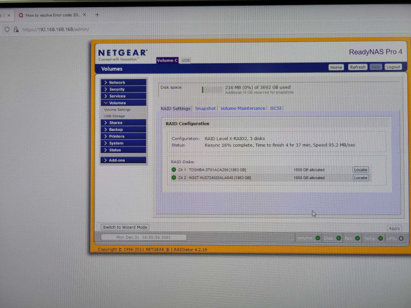Click the Home button
Viewport: 411px width, 308px height.
pos(336,67)
